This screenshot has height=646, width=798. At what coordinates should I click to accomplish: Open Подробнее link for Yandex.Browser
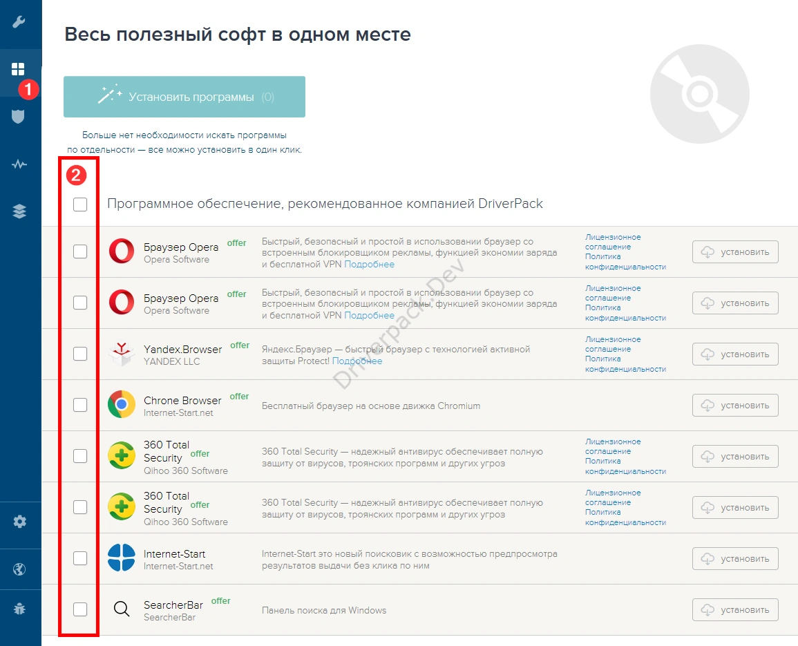(x=357, y=361)
